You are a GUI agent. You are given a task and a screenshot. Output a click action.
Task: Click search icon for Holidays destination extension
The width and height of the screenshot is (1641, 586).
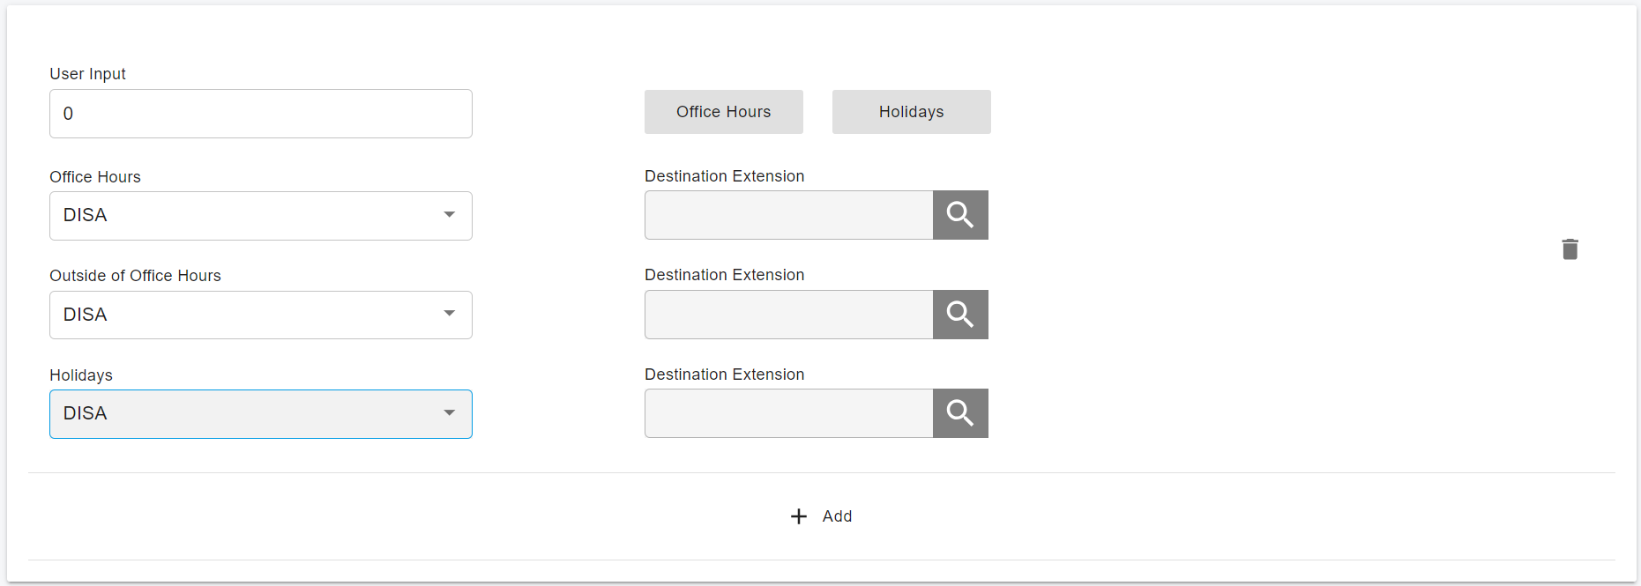(x=959, y=413)
